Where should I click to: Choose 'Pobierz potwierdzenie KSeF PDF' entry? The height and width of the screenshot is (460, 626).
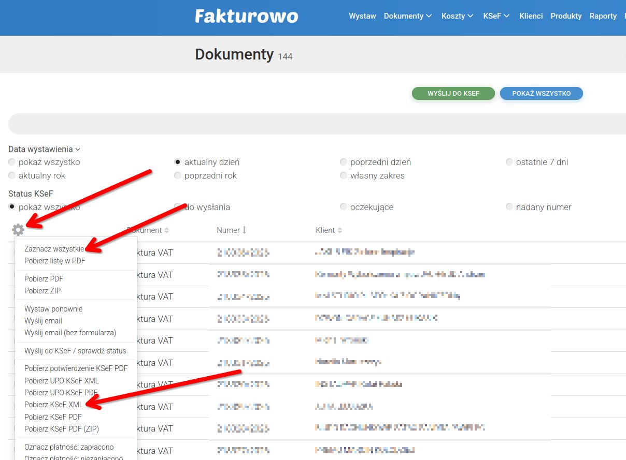click(x=76, y=369)
